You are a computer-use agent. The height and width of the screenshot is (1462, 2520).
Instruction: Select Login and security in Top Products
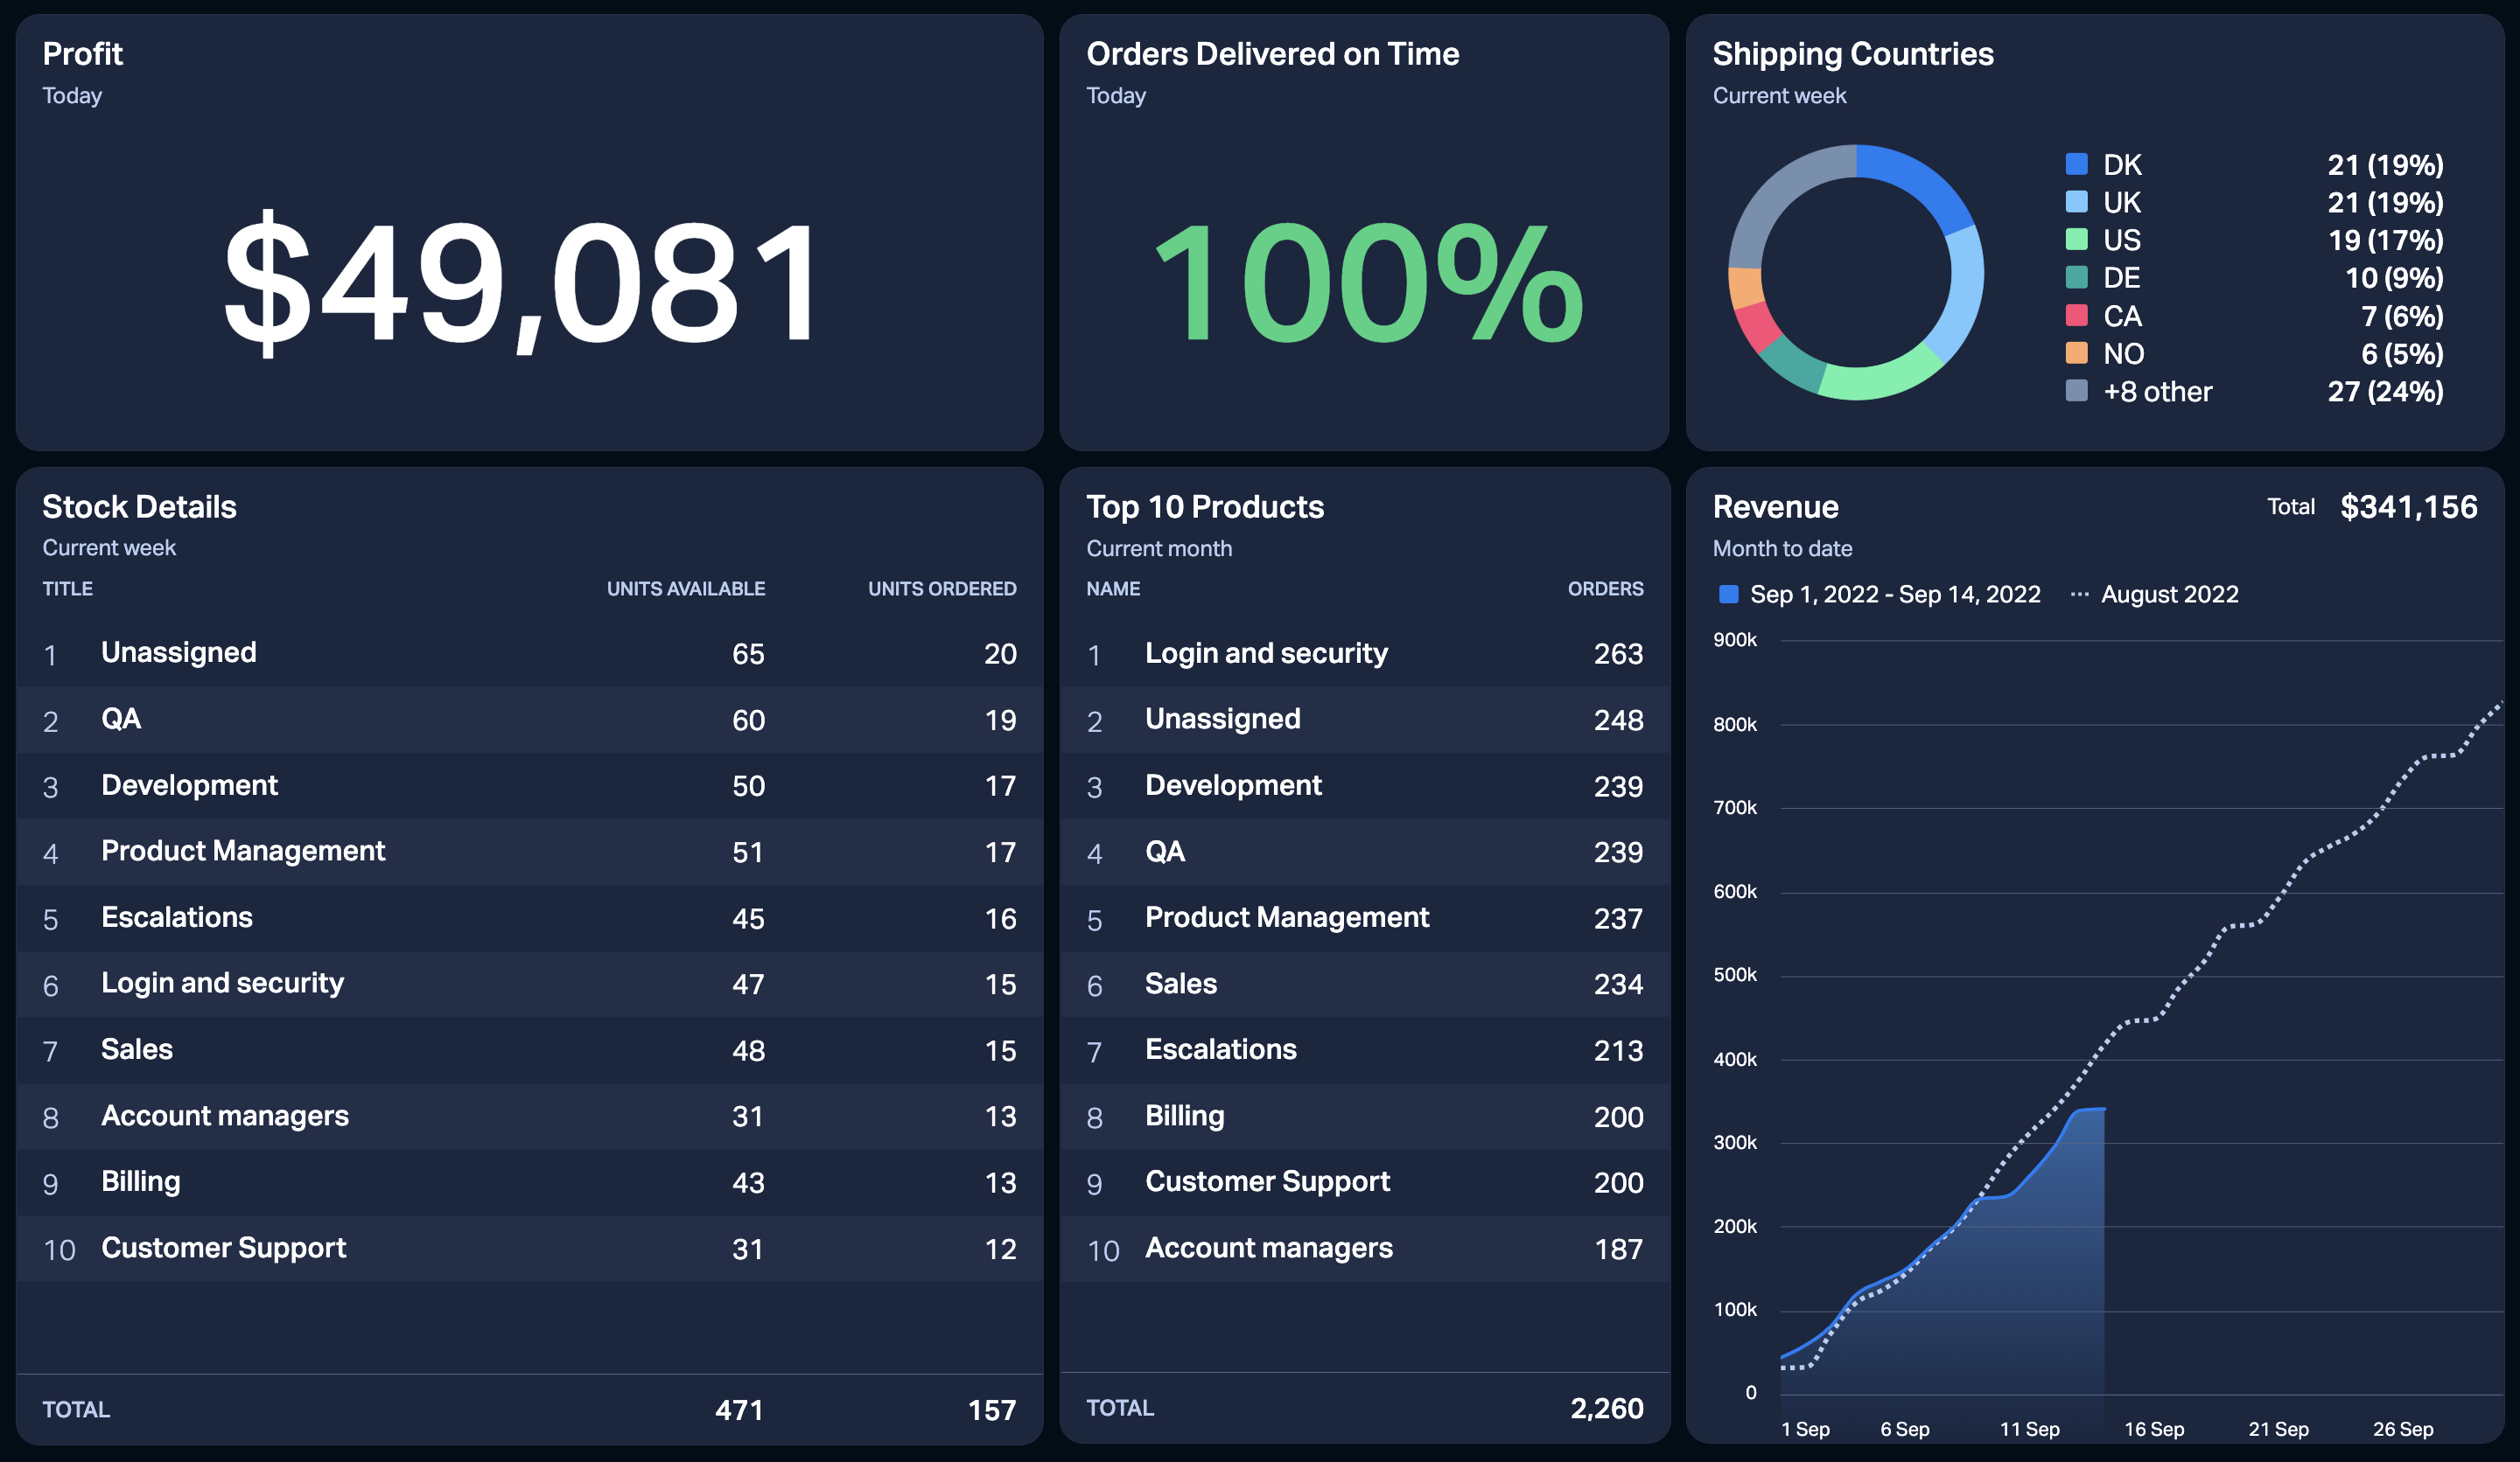pyautogui.click(x=1365, y=653)
